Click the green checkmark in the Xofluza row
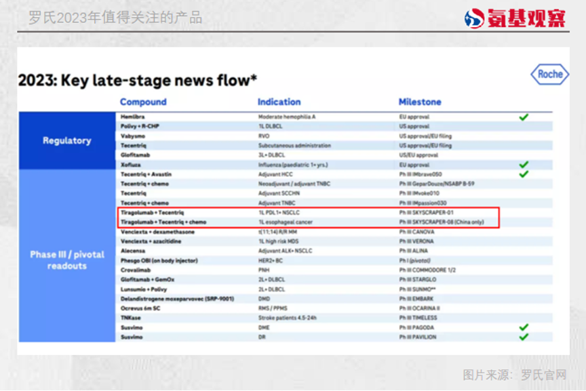Viewport: 586px width, 391px height. coord(524,165)
